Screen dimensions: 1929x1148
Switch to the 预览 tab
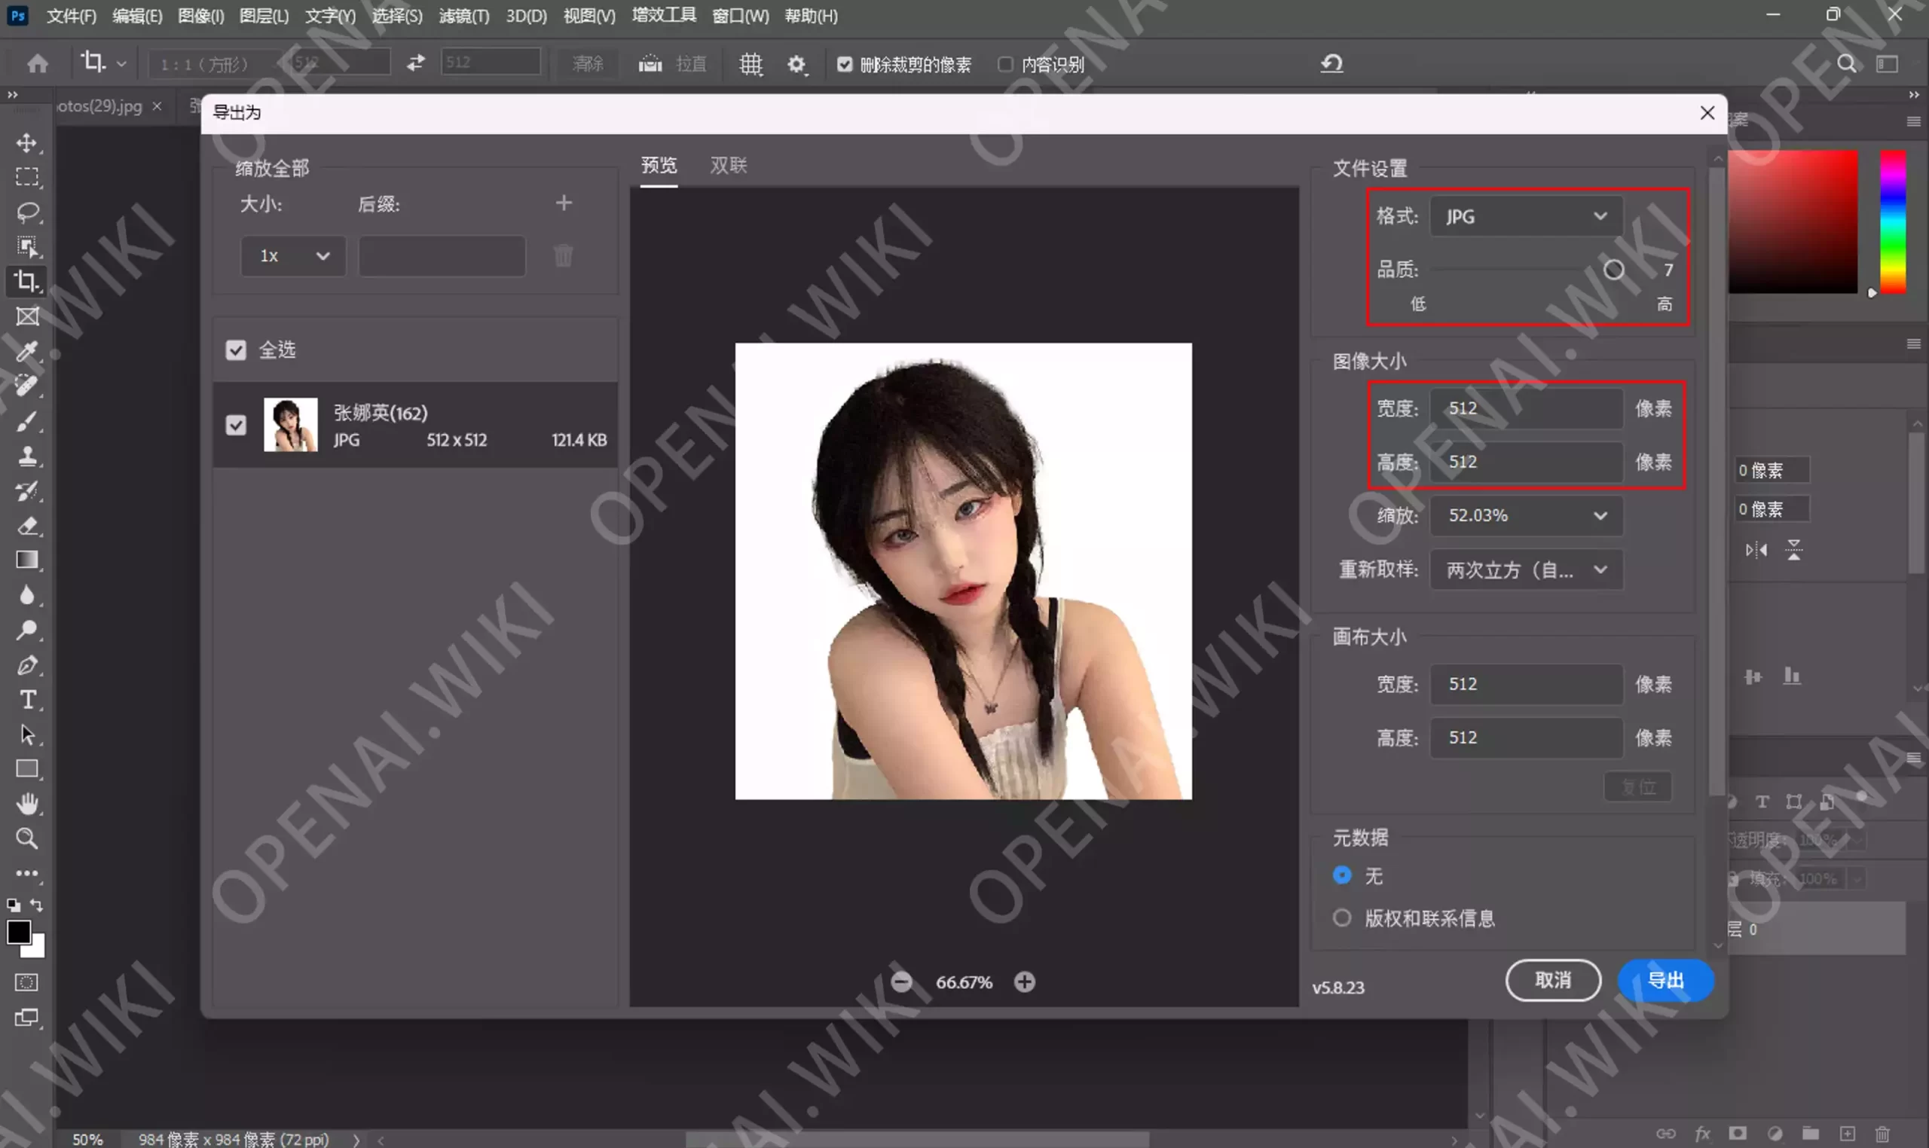coord(659,165)
